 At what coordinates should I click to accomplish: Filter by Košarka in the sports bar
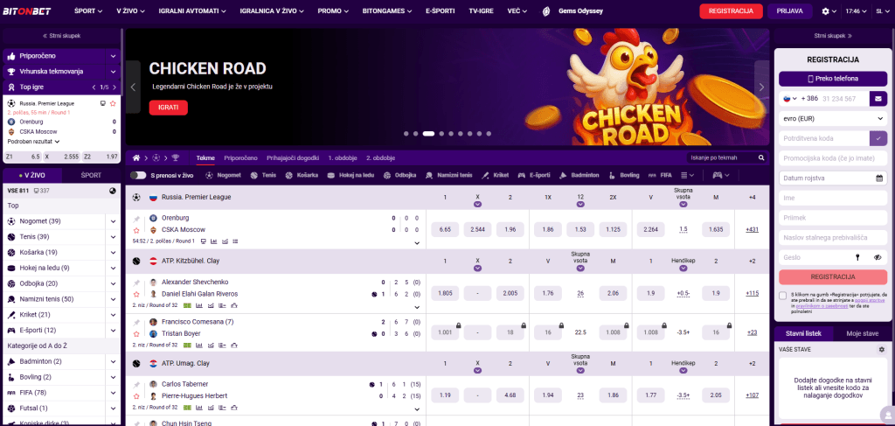point(302,175)
